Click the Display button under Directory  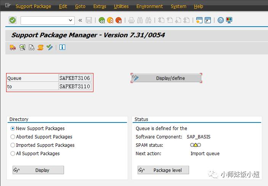[38, 170]
